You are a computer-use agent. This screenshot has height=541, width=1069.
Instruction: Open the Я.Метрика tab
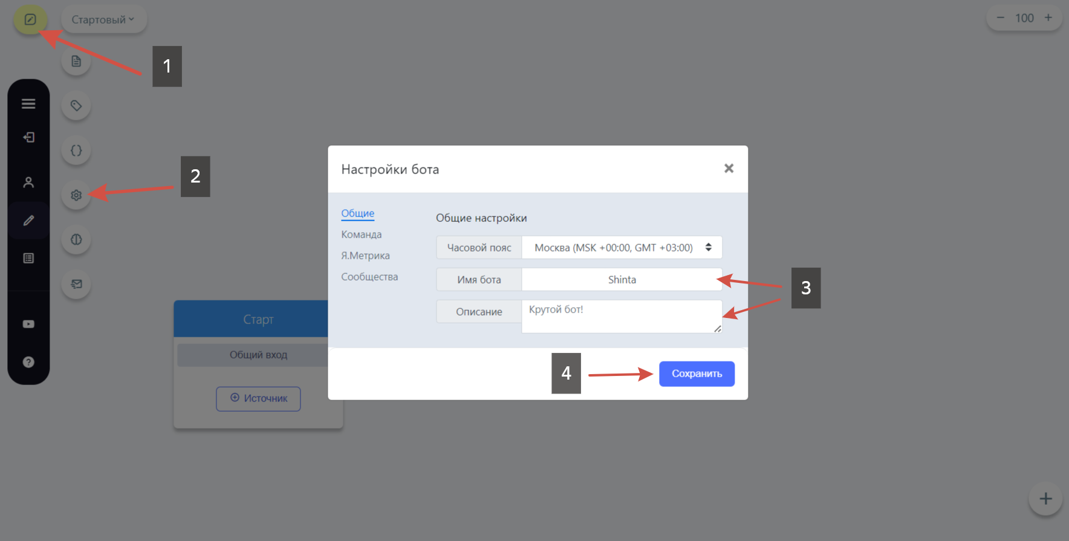365,256
